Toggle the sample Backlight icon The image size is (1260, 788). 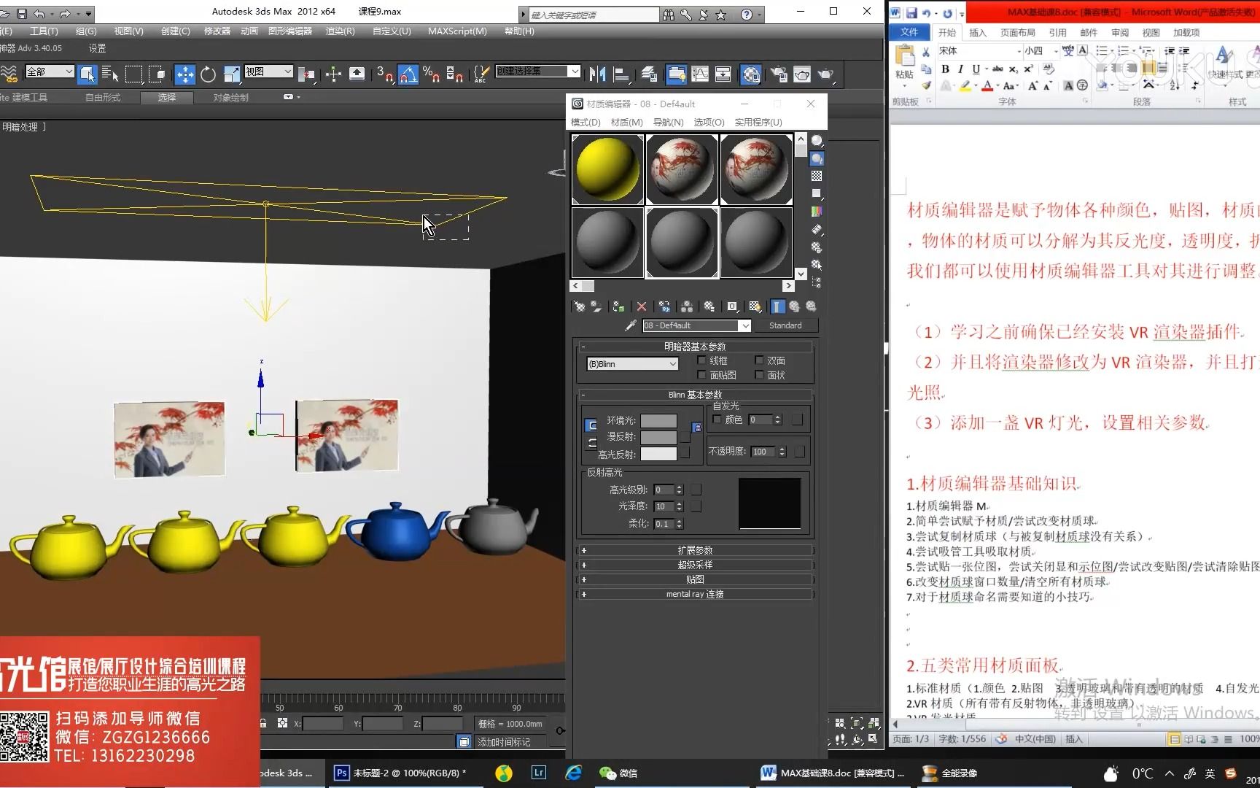pyautogui.click(x=817, y=158)
